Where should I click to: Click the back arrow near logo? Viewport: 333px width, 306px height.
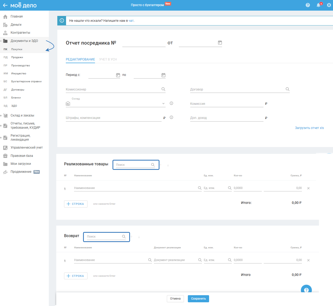point(5,5)
